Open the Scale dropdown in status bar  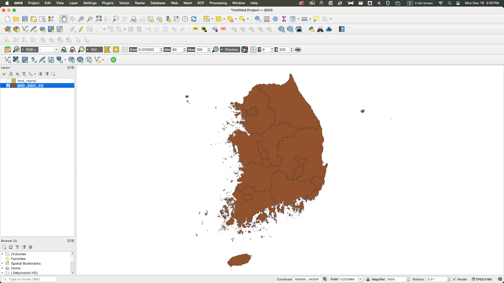click(360, 279)
